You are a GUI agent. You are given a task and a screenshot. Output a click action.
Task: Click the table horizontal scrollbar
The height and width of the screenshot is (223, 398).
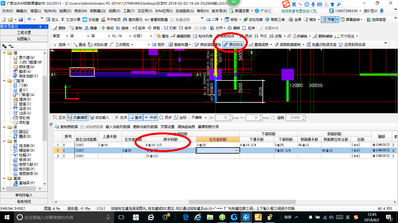click(x=242, y=202)
